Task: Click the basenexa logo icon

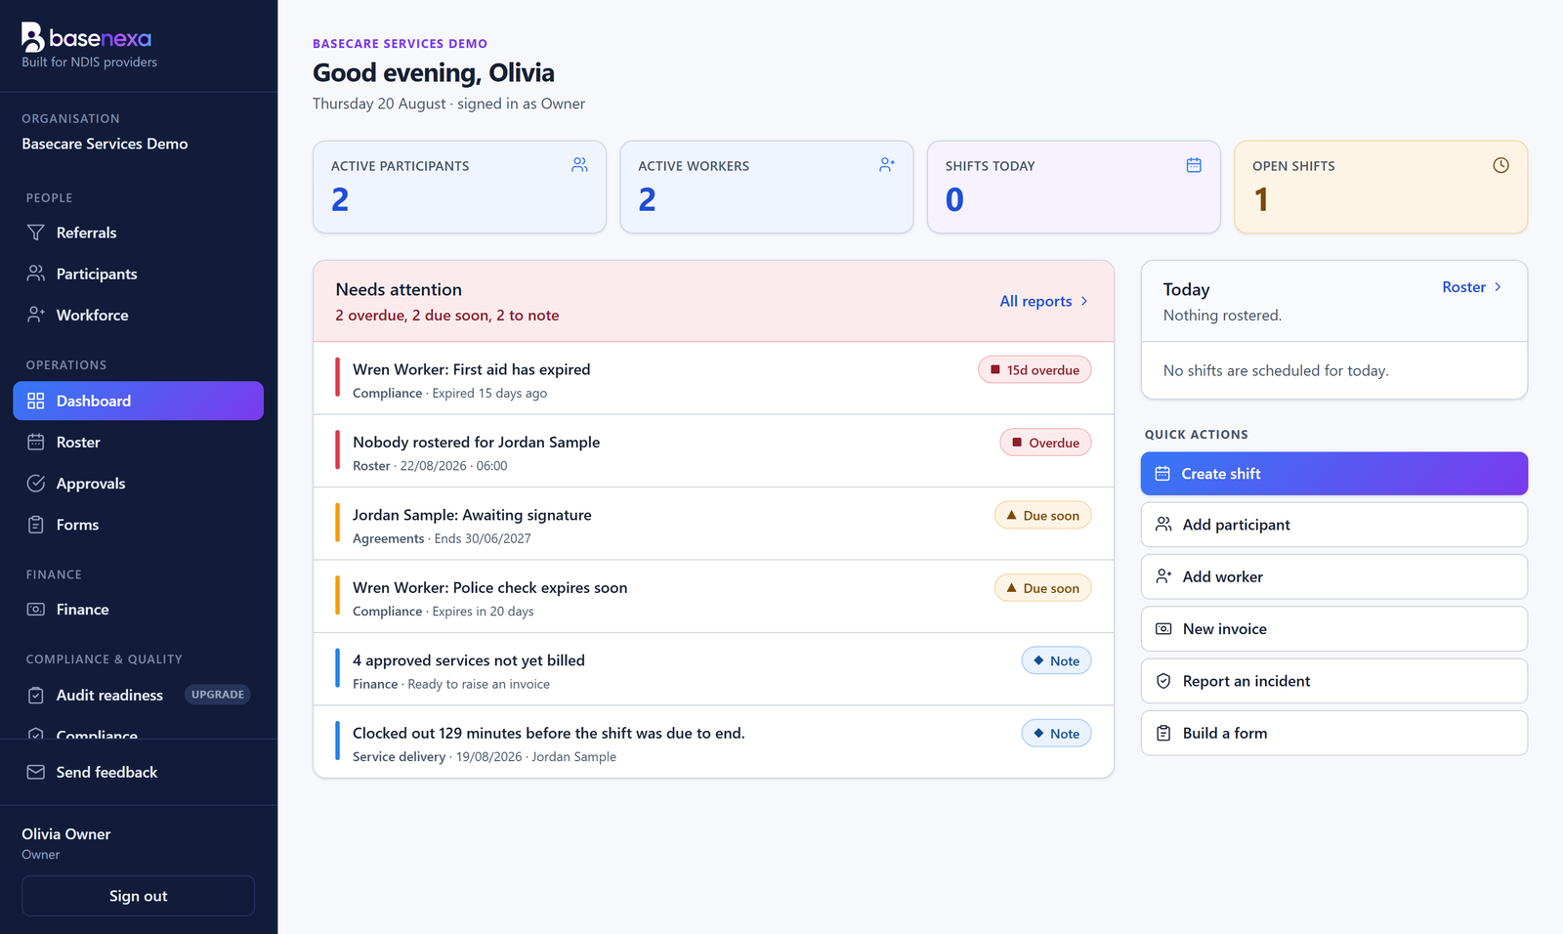Action: click(32, 37)
